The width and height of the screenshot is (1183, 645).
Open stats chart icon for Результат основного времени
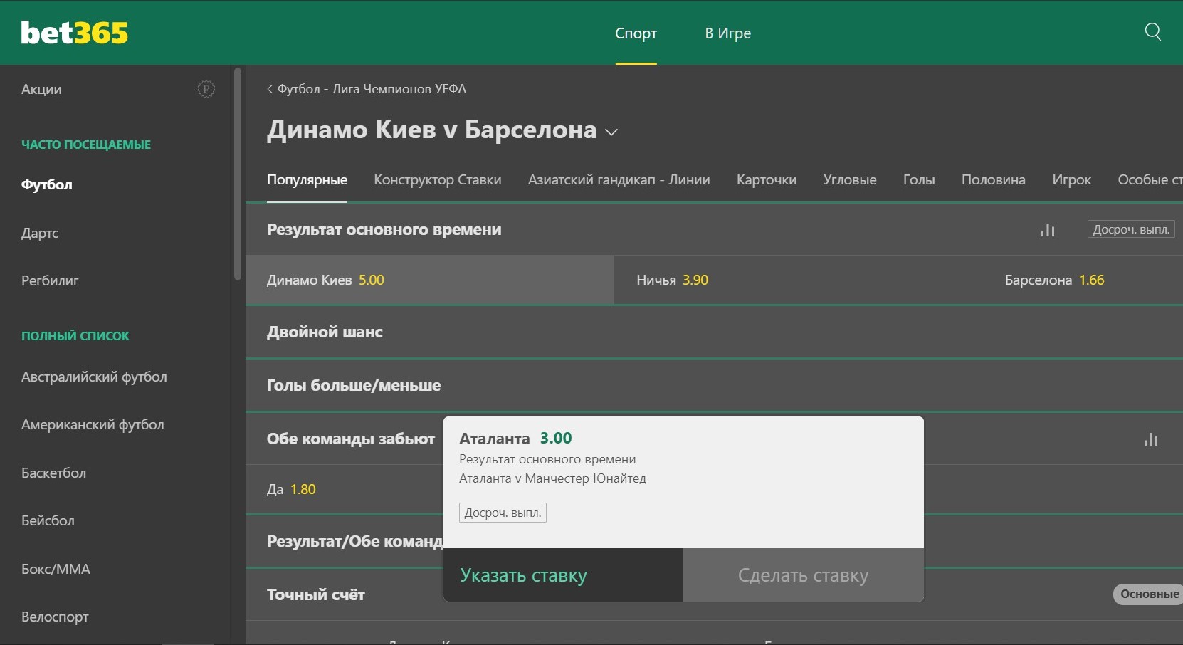point(1048,230)
